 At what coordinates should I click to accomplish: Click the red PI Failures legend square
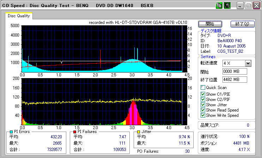tap(75, 132)
